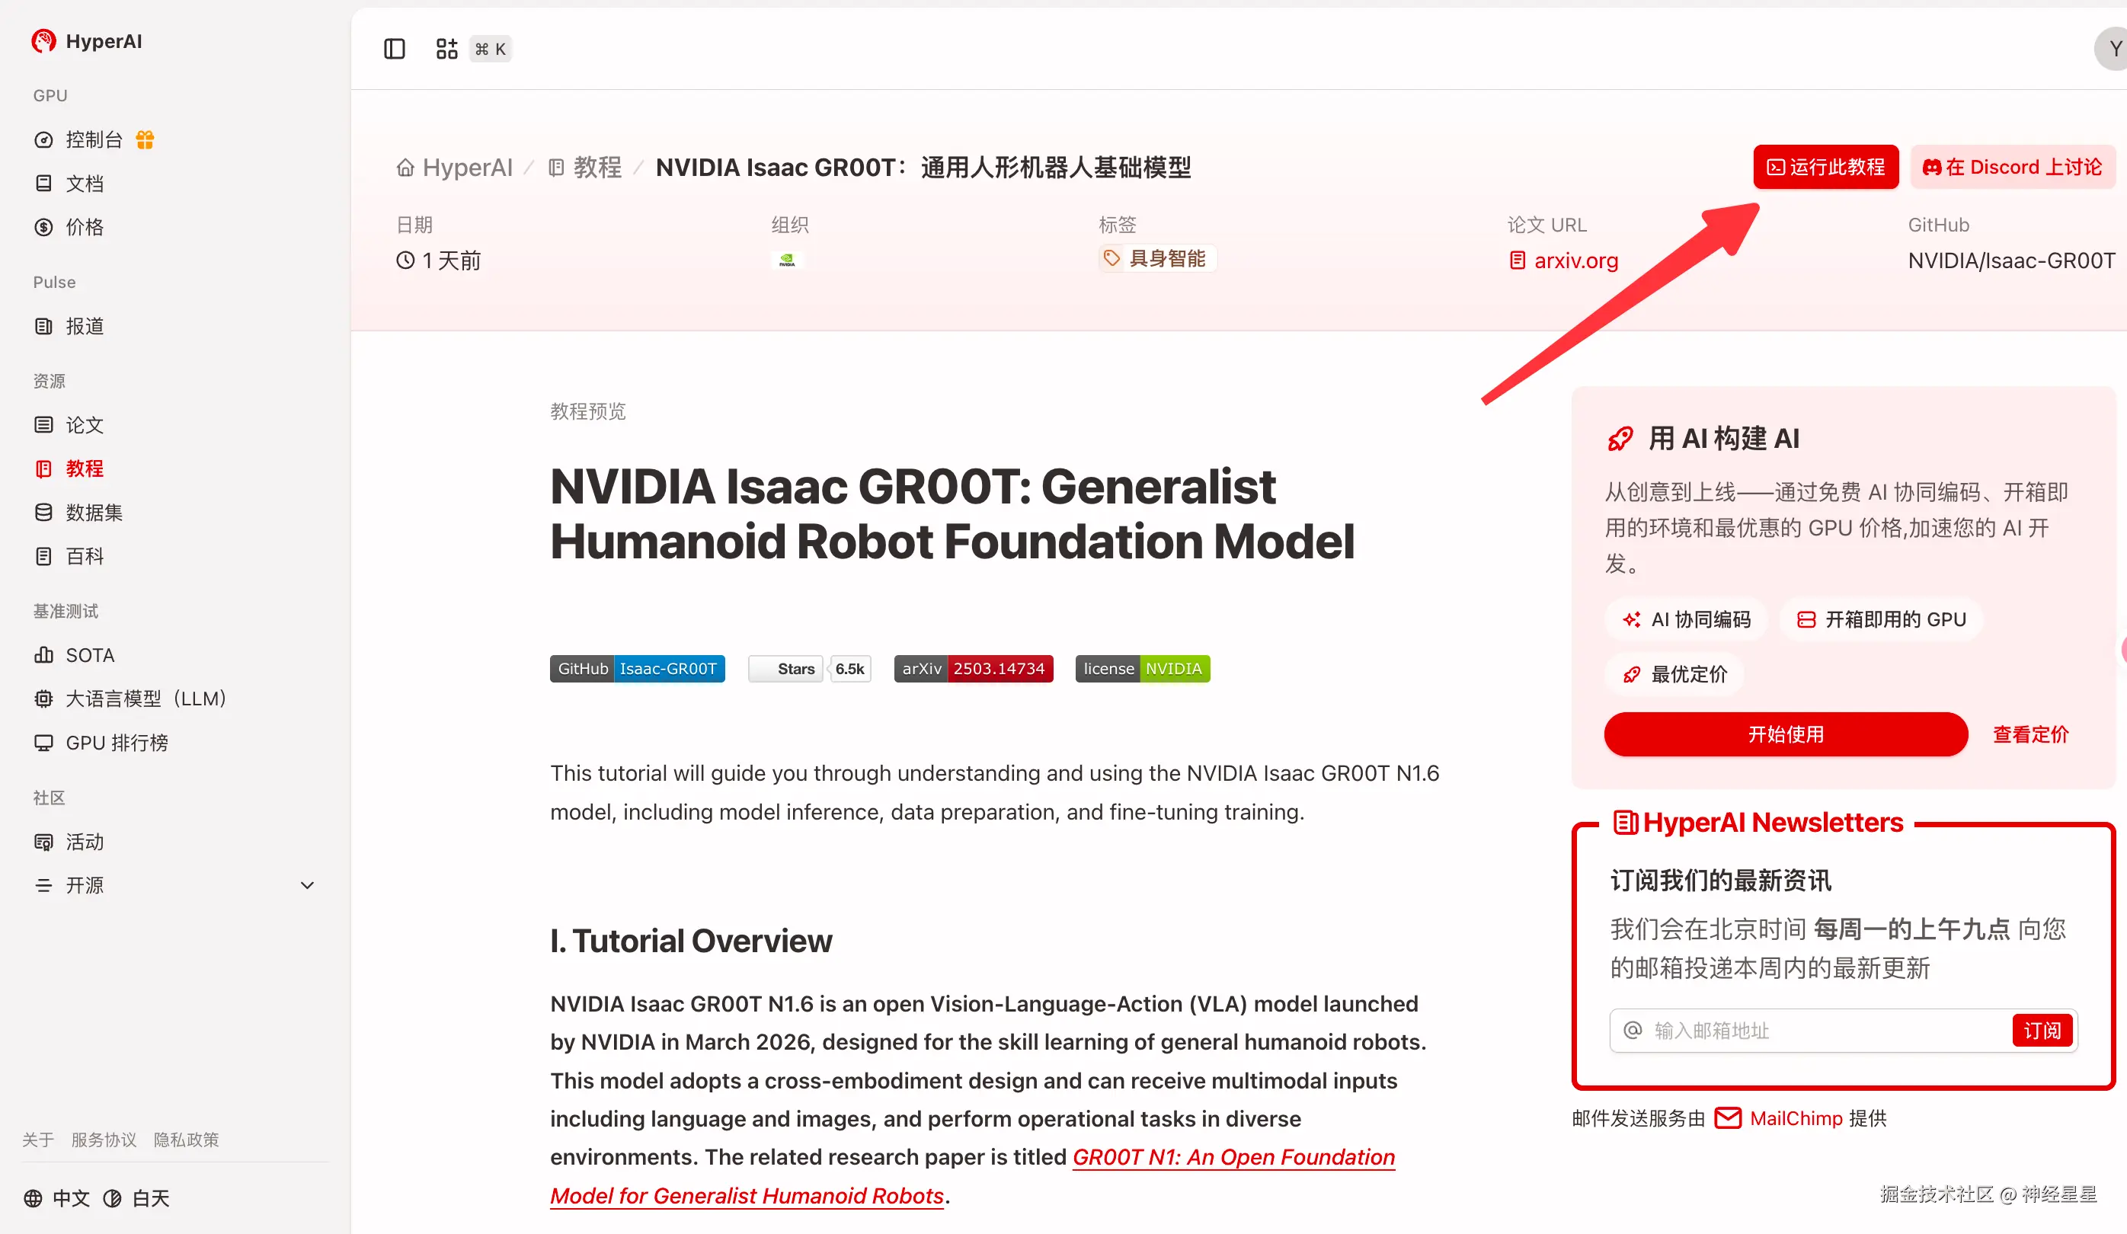Click the GitHub Isaac-GR00T badge
Screen dimensions: 2127x1234
[x=637, y=669]
